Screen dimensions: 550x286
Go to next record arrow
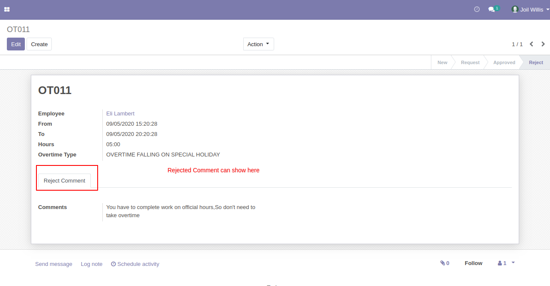(x=543, y=44)
